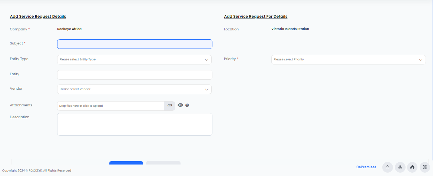
Task: Click the Rockeye Africa company value
Action: coord(69,29)
